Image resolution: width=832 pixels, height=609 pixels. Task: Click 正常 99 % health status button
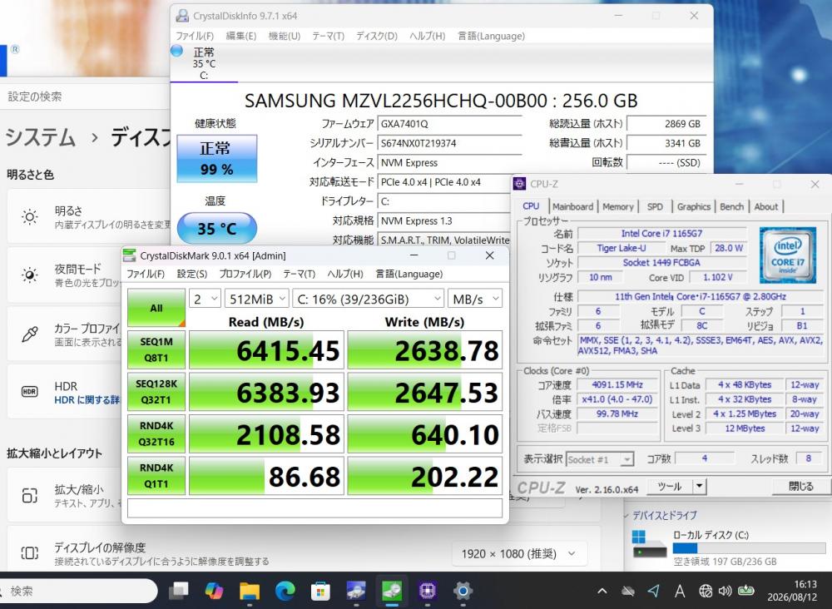tap(216, 158)
